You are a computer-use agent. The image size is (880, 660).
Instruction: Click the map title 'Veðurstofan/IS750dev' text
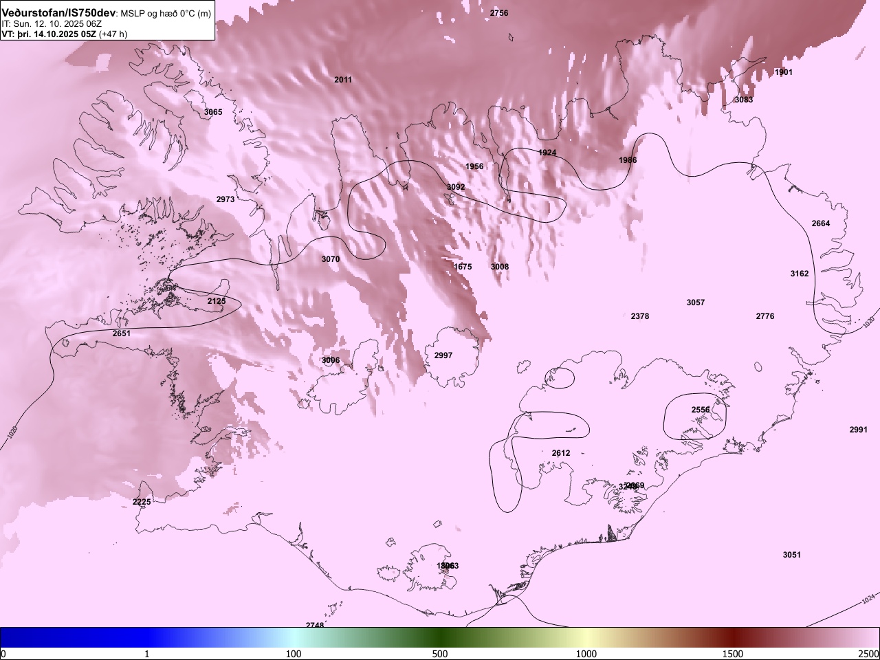point(59,13)
